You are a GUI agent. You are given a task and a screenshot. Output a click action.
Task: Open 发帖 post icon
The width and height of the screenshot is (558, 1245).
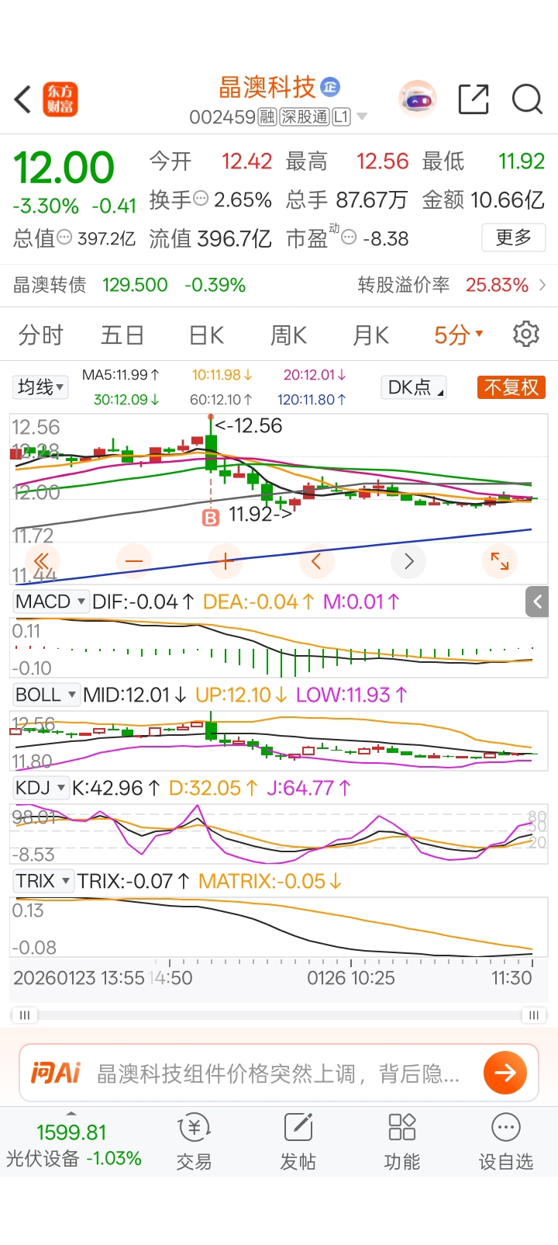click(x=298, y=1142)
